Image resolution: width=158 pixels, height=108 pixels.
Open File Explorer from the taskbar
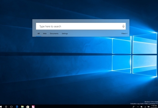coord(22,107)
